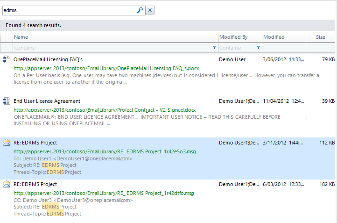Screen dimensions: 337x223
Task: Open the RE_ EDRMS Project_1r42dtfo.msg link
Action: 103,193
